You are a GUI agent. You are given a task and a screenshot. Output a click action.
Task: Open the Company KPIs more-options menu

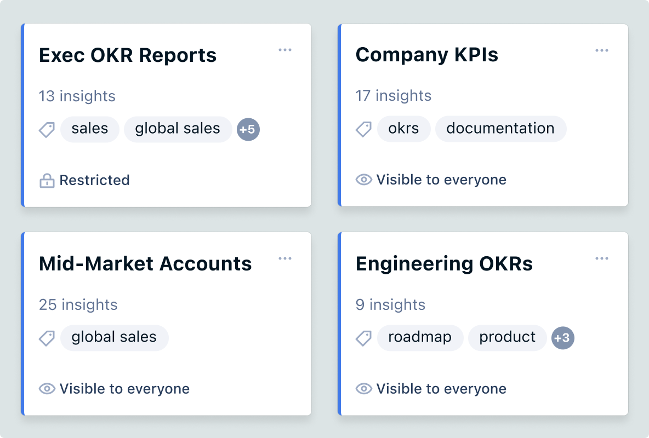(x=601, y=51)
